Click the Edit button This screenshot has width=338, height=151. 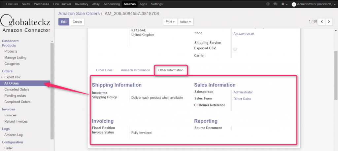coord(64,22)
